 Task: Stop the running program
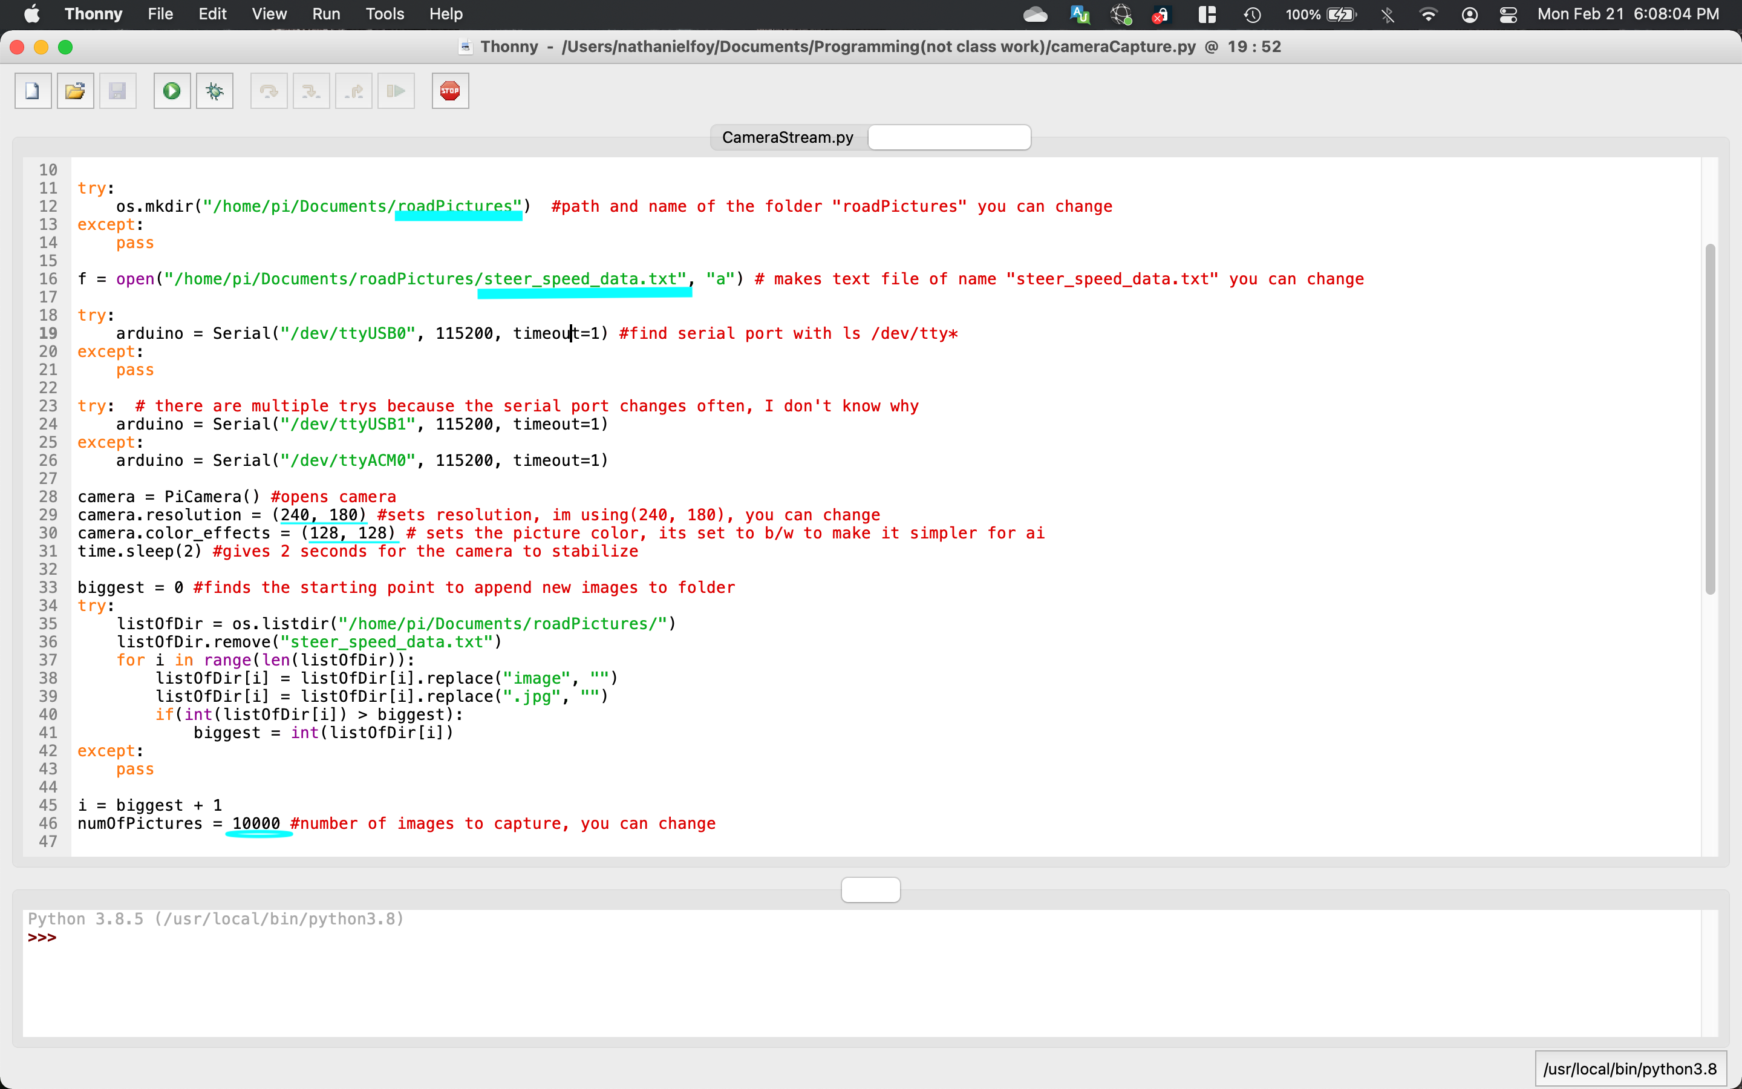450,91
